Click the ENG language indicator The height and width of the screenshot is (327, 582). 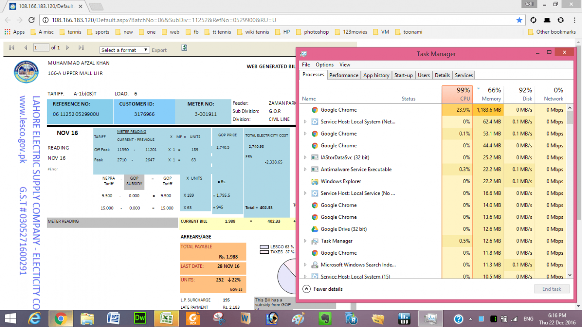(529, 319)
